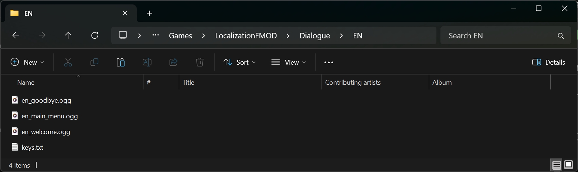The image size is (578, 172).
Task: Sort by Album column header
Action: pos(489,82)
